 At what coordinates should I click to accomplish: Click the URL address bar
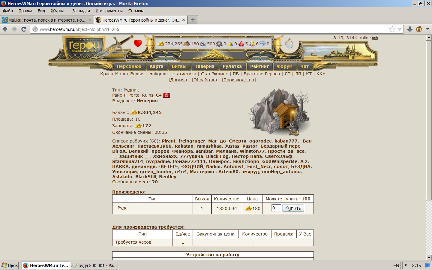(210, 29)
